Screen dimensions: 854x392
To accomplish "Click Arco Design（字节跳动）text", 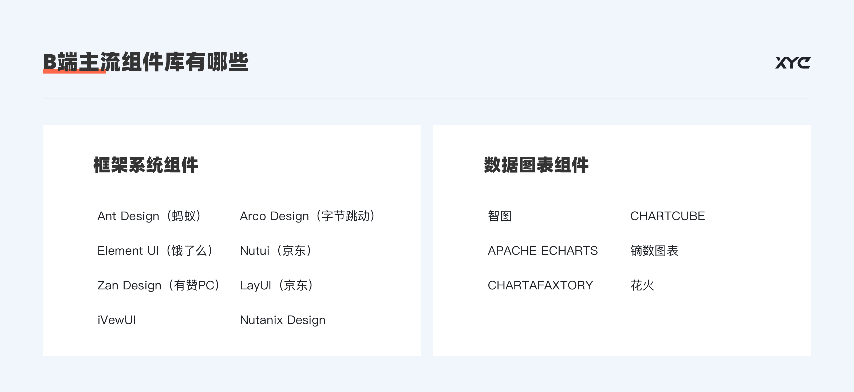I will pos(308,216).
